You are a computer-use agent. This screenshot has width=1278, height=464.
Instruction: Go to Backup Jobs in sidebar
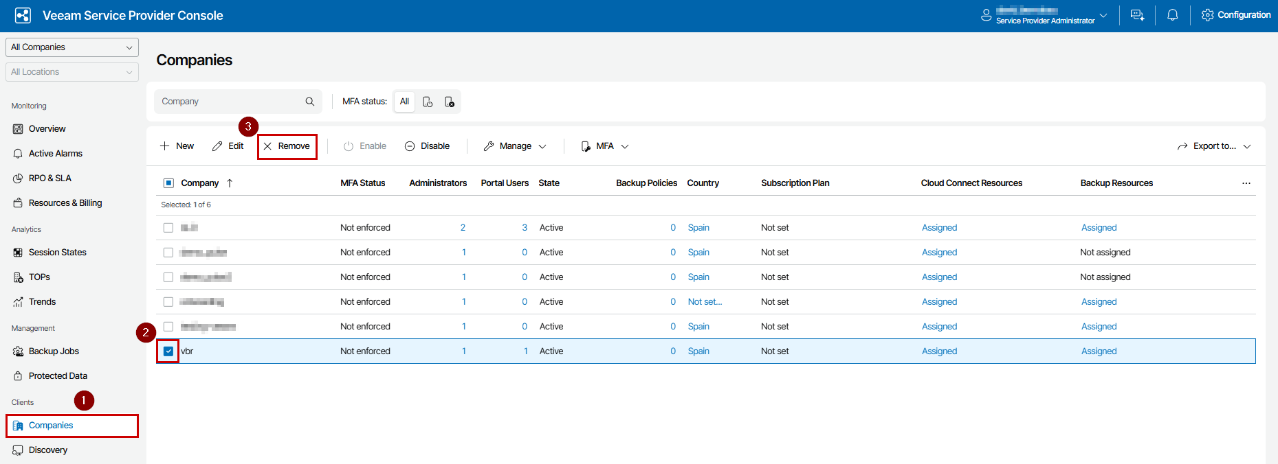click(x=54, y=351)
